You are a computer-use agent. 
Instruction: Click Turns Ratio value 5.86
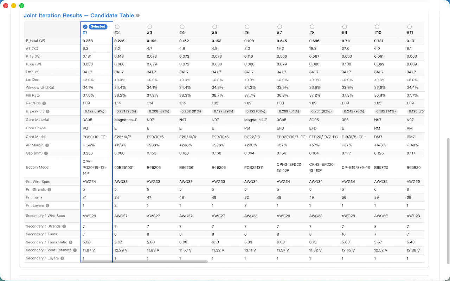(86, 242)
